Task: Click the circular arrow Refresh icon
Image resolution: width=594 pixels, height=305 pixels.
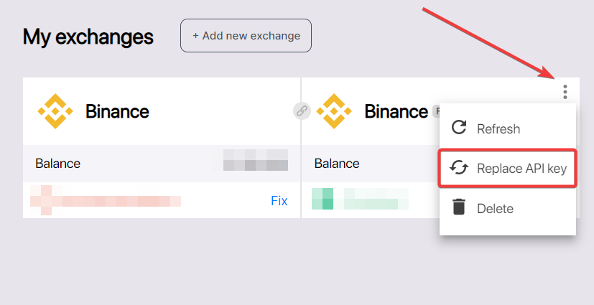Action: [458, 128]
